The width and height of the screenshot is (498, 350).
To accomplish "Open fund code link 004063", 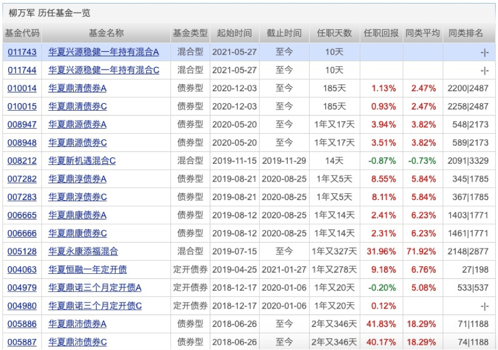I will tap(22, 269).
